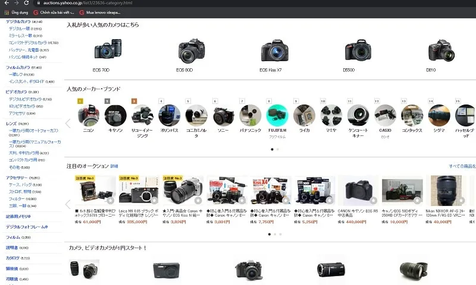Open the D810 camera thumbnail
The height and width of the screenshot is (285, 476).
pos(441,50)
